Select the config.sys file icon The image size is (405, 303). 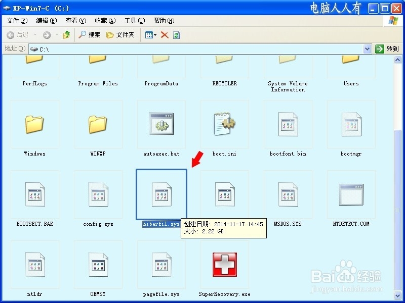98,194
